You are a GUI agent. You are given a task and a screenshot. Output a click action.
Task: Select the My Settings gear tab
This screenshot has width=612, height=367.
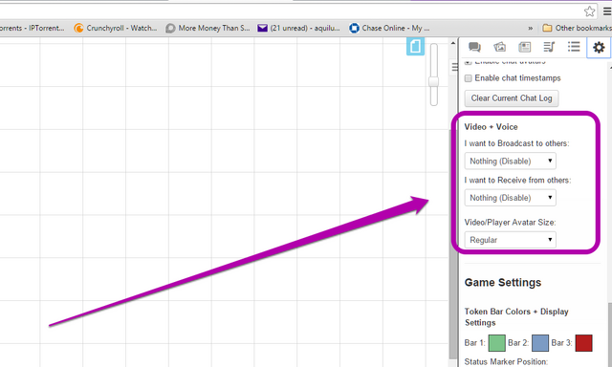pos(599,48)
